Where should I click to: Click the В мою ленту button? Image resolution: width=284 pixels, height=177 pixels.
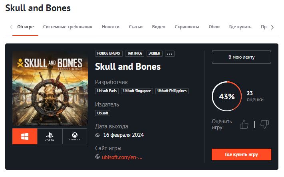[241, 57]
